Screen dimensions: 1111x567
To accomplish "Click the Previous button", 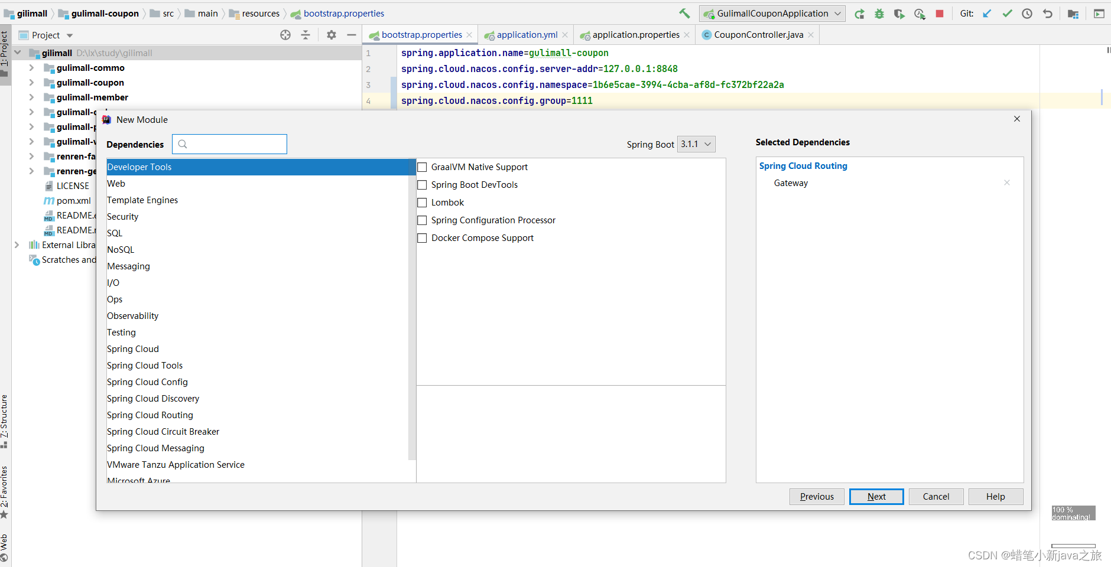I will tap(817, 497).
